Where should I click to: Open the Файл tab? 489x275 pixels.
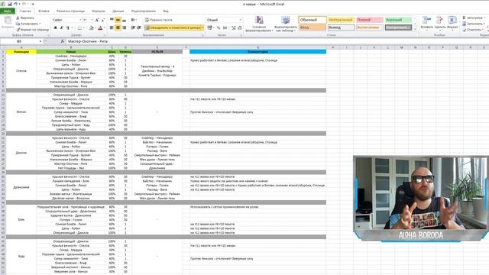[x=8, y=11]
